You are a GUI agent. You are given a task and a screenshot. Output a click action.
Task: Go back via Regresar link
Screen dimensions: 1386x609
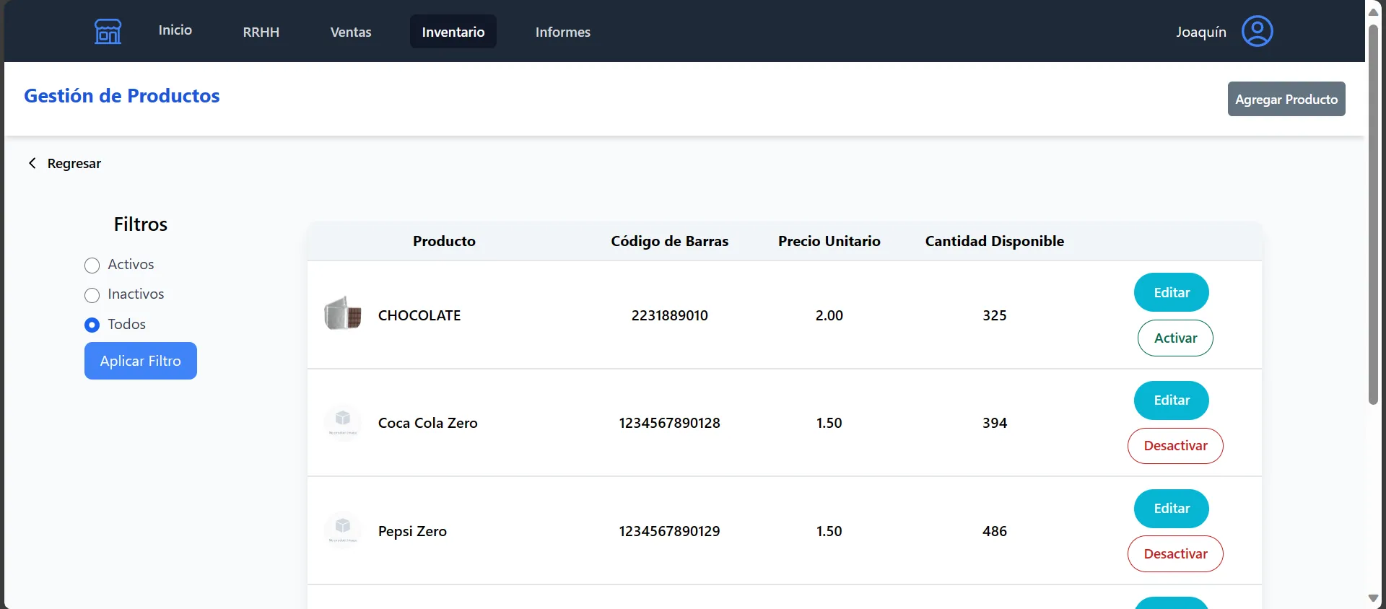tap(74, 163)
